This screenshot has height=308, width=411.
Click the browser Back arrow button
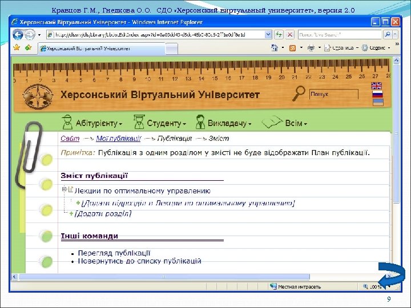coord(18,35)
